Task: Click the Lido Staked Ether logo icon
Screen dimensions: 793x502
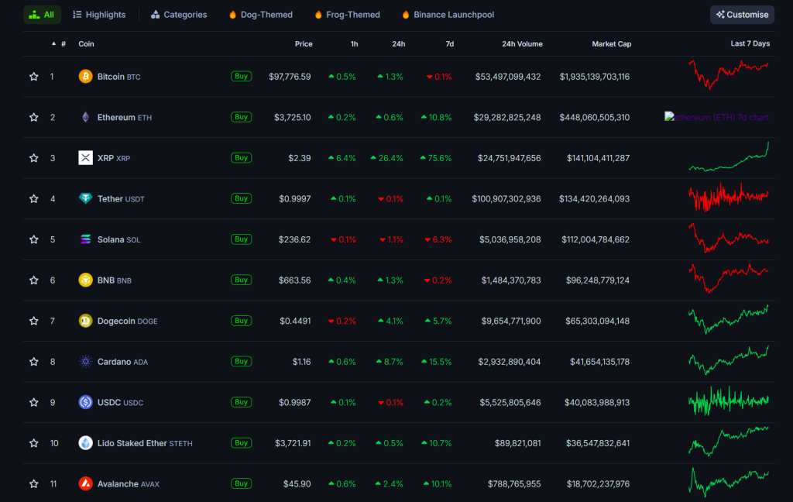Action: click(85, 443)
